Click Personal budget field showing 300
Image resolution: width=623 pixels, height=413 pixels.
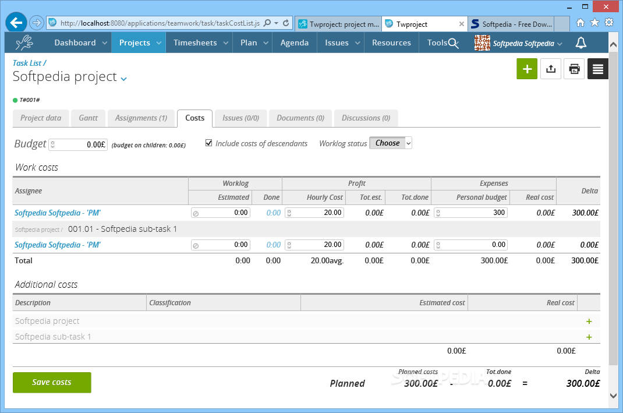tap(470, 213)
